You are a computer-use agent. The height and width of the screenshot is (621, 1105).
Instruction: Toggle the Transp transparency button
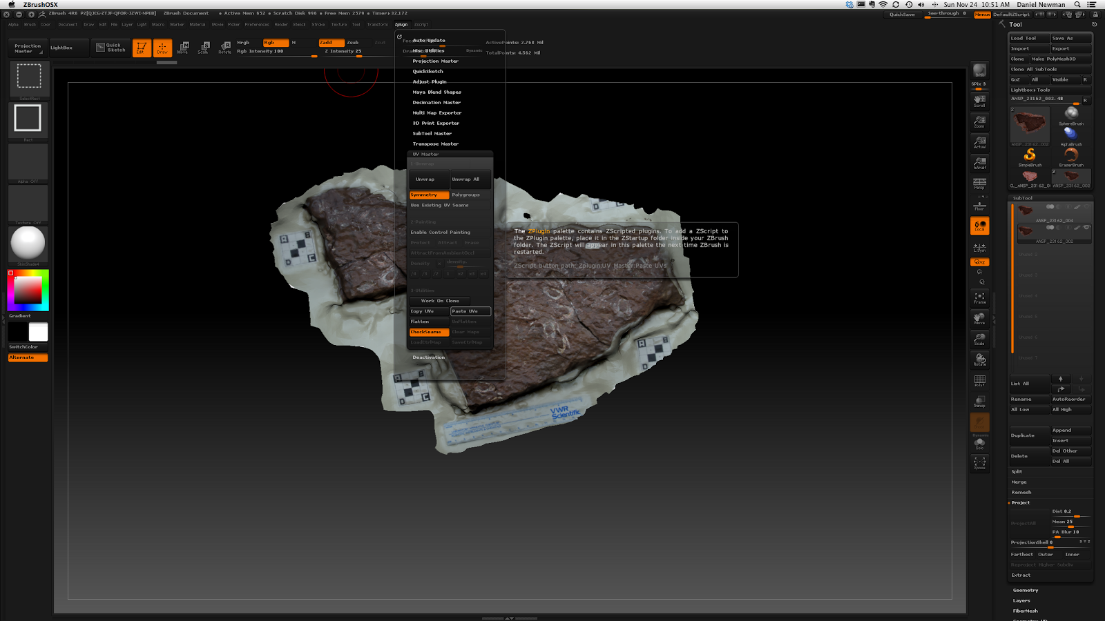point(979,402)
